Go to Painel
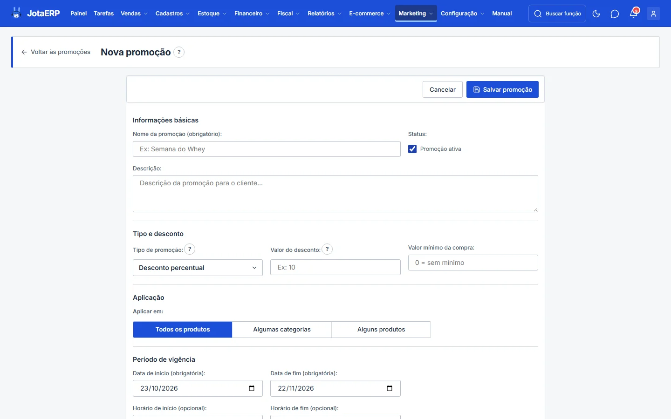Image resolution: width=671 pixels, height=419 pixels. click(78, 14)
